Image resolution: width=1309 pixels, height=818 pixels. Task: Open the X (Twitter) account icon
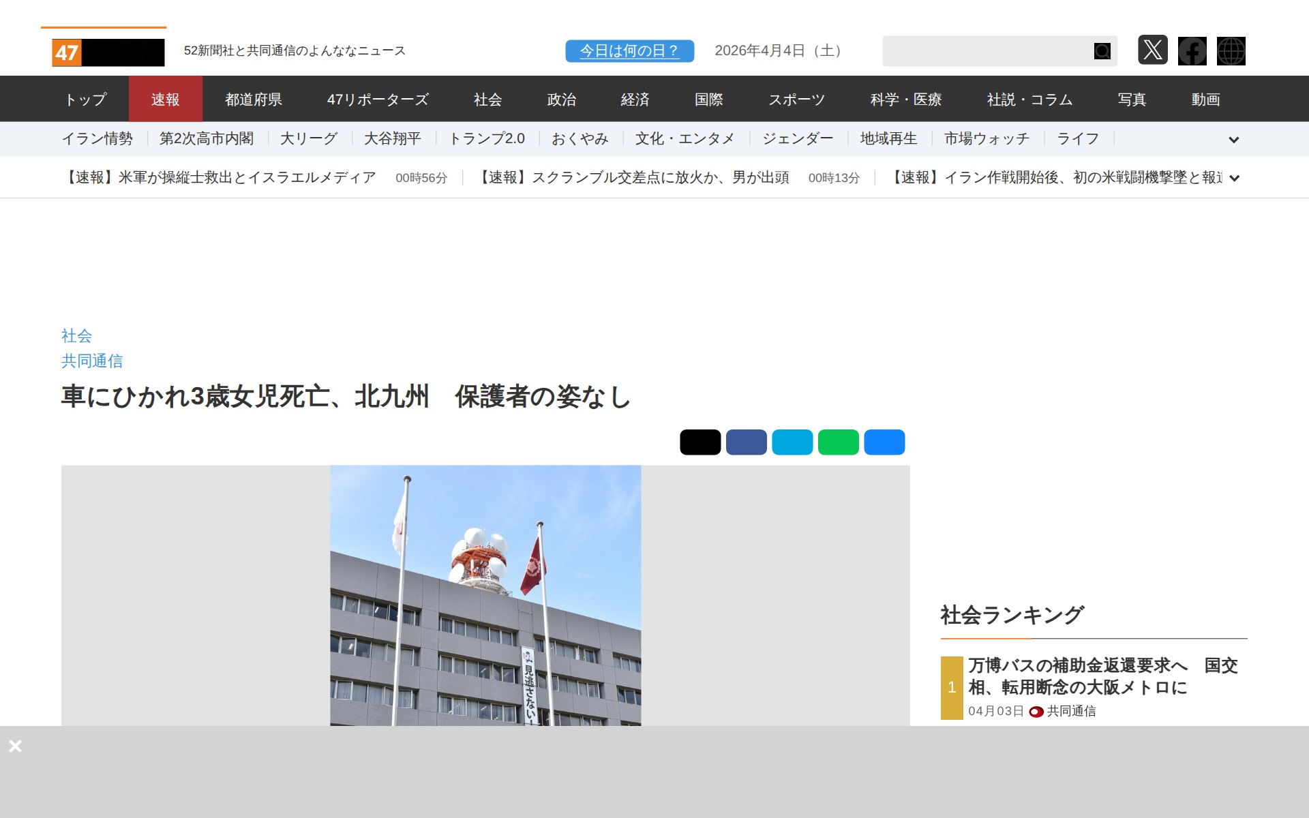[1152, 50]
